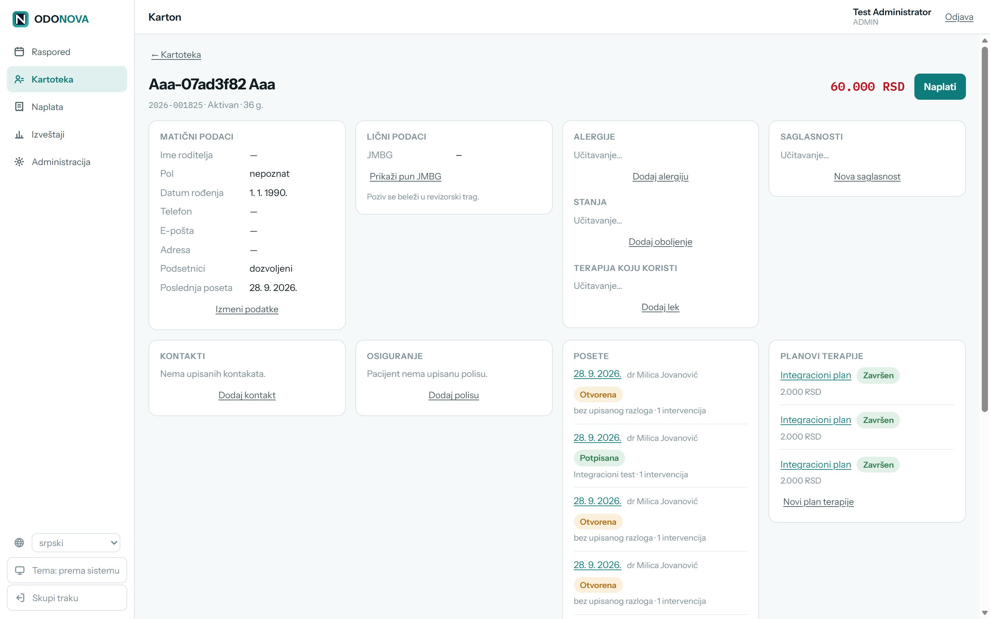Click the Naplati button
Image resolution: width=990 pixels, height=619 pixels.
(x=940, y=87)
